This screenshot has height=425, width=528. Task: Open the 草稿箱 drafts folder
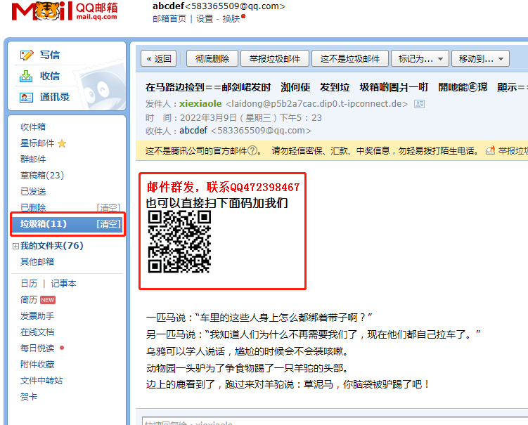(x=41, y=176)
